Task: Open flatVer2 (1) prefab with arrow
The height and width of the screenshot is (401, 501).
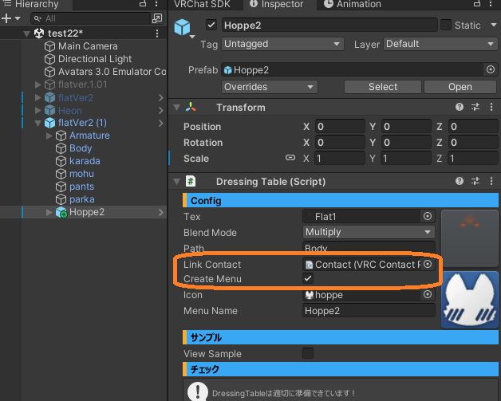Action: click(160, 123)
